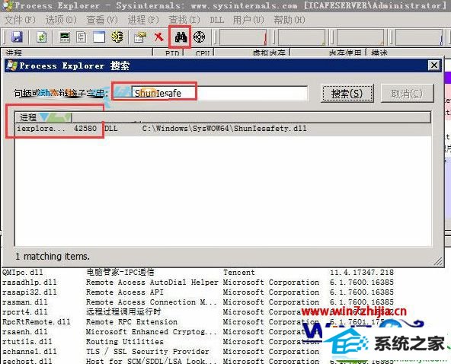Click version 11.4.17347.218 cell
Image resolution: width=451 pixels, height=364 pixels.
pos(362,272)
